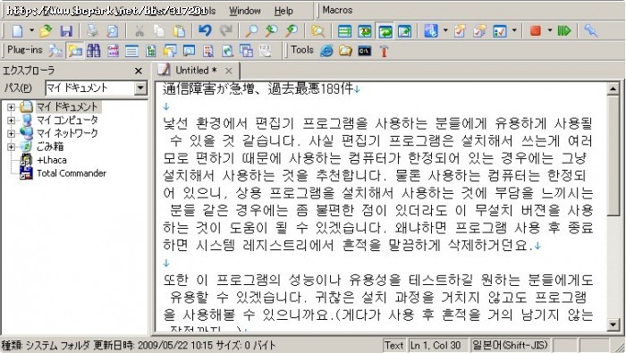The image size is (626, 353).
Task: Open the Outline plug-in tree icon
Action: (x=151, y=51)
